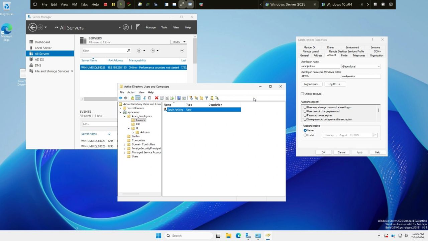Check Password never expires option
This screenshot has height=241, width=428.
tap(305, 115)
